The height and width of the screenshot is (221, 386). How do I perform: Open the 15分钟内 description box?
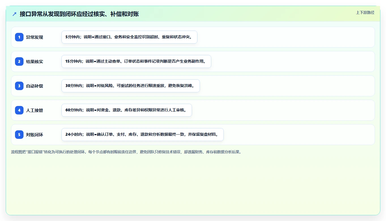[x=136, y=61]
